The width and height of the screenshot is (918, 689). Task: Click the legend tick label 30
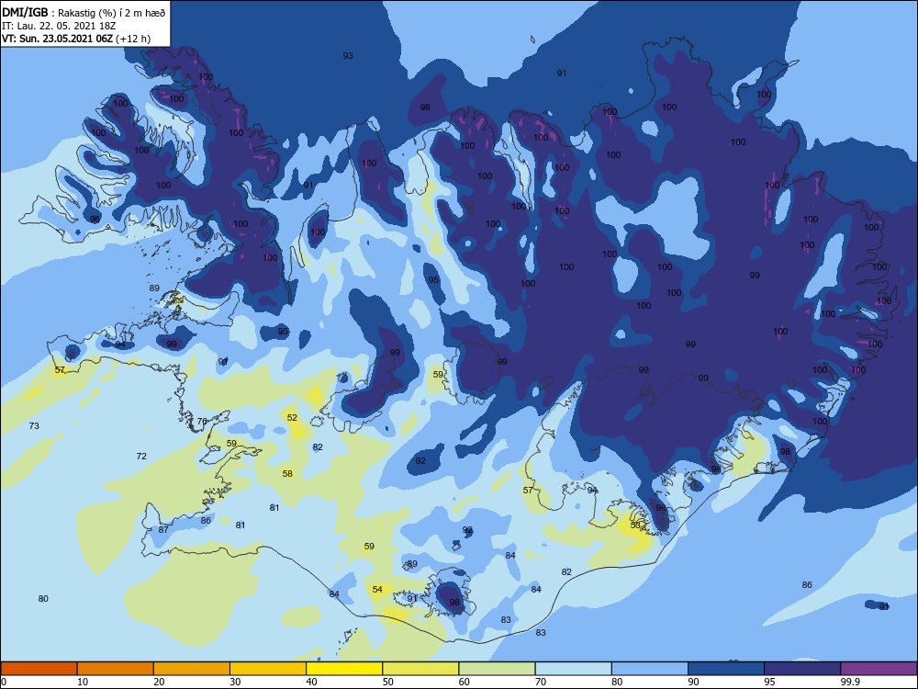[x=235, y=682]
